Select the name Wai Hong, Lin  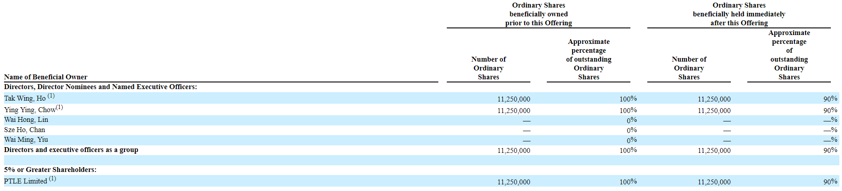(x=26, y=120)
